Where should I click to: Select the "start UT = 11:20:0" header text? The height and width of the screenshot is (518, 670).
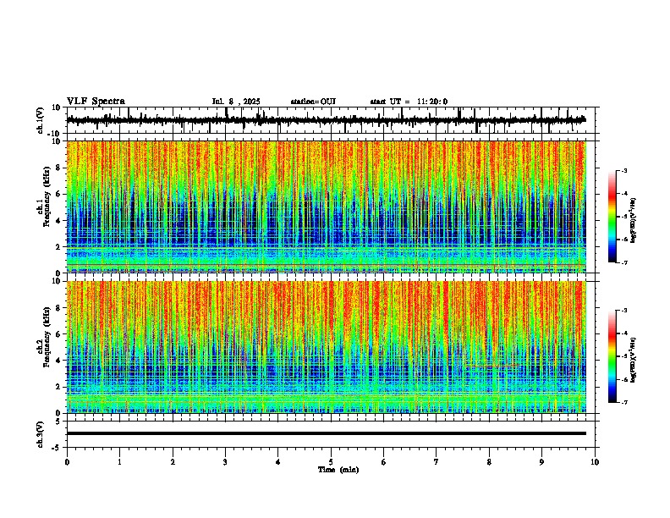point(409,102)
